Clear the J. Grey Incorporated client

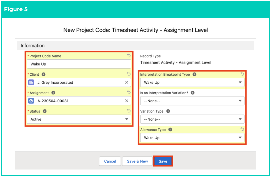pyautogui.click(x=127, y=82)
